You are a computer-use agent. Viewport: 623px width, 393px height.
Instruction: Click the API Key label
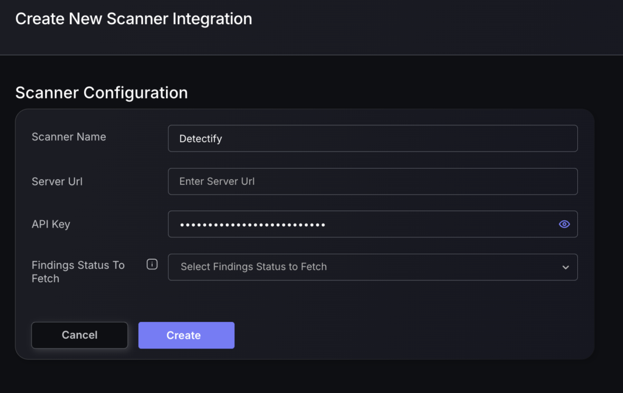click(x=51, y=224)
